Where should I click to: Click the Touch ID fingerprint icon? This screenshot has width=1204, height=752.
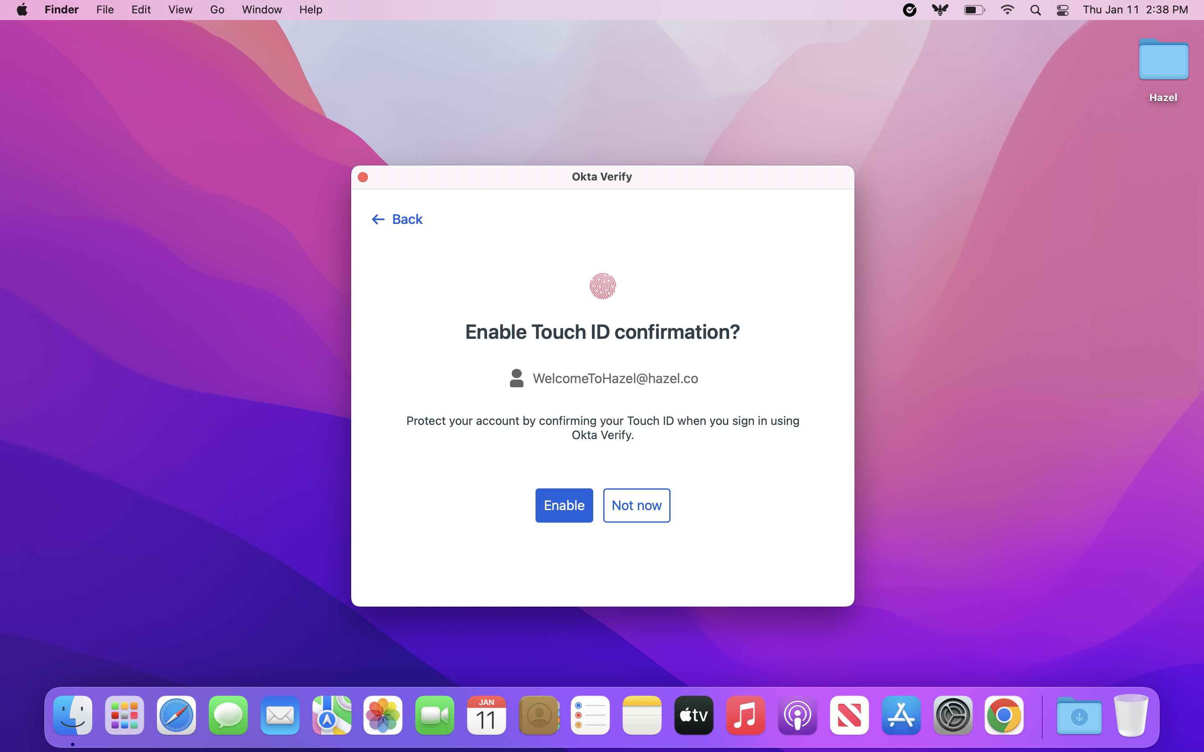(x=602, y=286)
